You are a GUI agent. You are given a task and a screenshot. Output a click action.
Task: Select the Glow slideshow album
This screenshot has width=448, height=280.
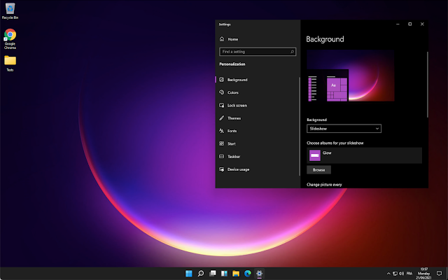click(364, 155)
